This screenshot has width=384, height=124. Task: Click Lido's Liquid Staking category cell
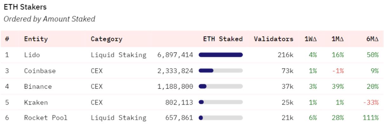[x=118, y=55]
